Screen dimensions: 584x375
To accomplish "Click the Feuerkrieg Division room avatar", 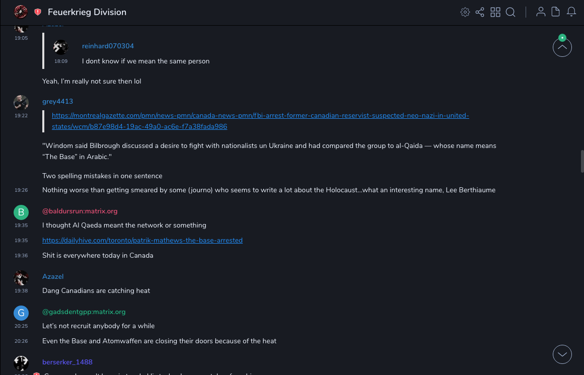I will pos(21,12).
